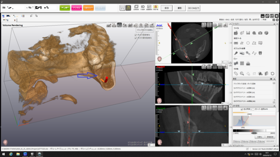The image size is (280, 157).
Task: Click the red circle marker on grayscale bar
Action: tap(251, 131)
